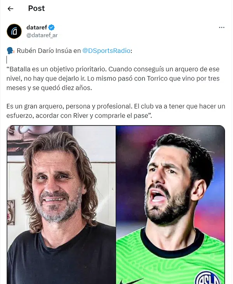The height and width of the screenshot is (284, 233).
Task: Click the dataref profile avatar
Action: pos(14,31)
